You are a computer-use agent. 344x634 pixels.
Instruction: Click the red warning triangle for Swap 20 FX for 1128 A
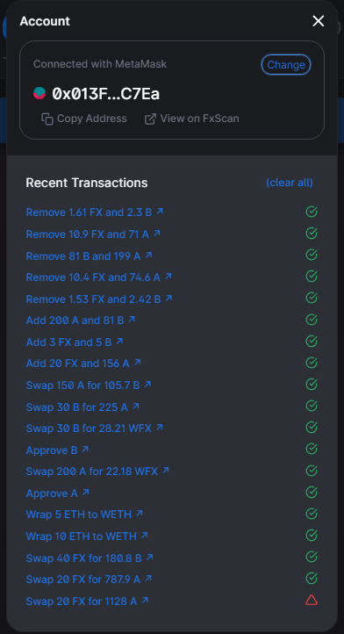point(312,600)
